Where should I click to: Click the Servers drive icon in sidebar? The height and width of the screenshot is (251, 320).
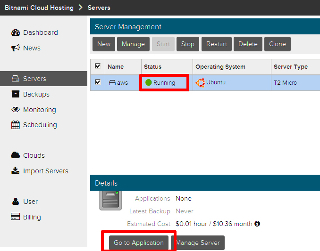[16, 79]
